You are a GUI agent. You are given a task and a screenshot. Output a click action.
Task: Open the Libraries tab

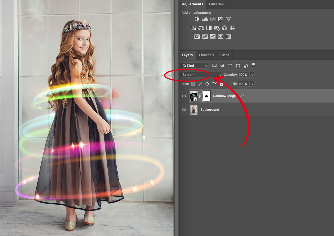click(216, 4)
